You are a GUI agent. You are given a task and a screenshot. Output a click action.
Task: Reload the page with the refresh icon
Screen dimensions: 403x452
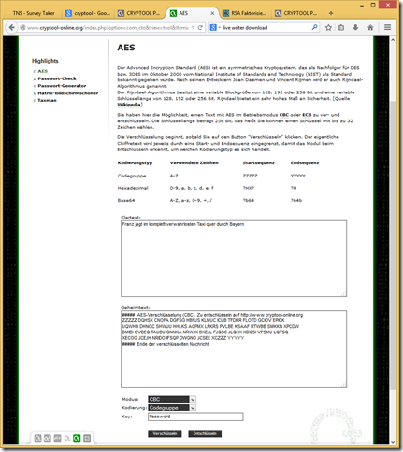coord(200,28)
